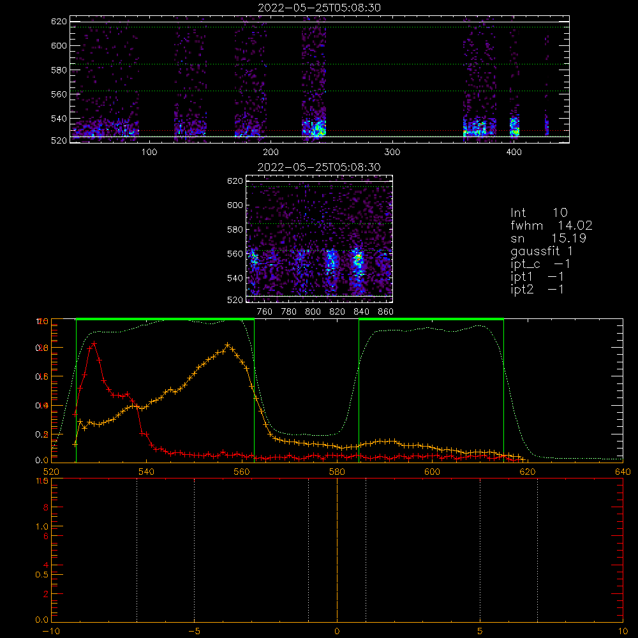Click the dotted vertical marker at 7
Image resolution: width=638 pixels, height=638 pixels.
click(537, 550)
